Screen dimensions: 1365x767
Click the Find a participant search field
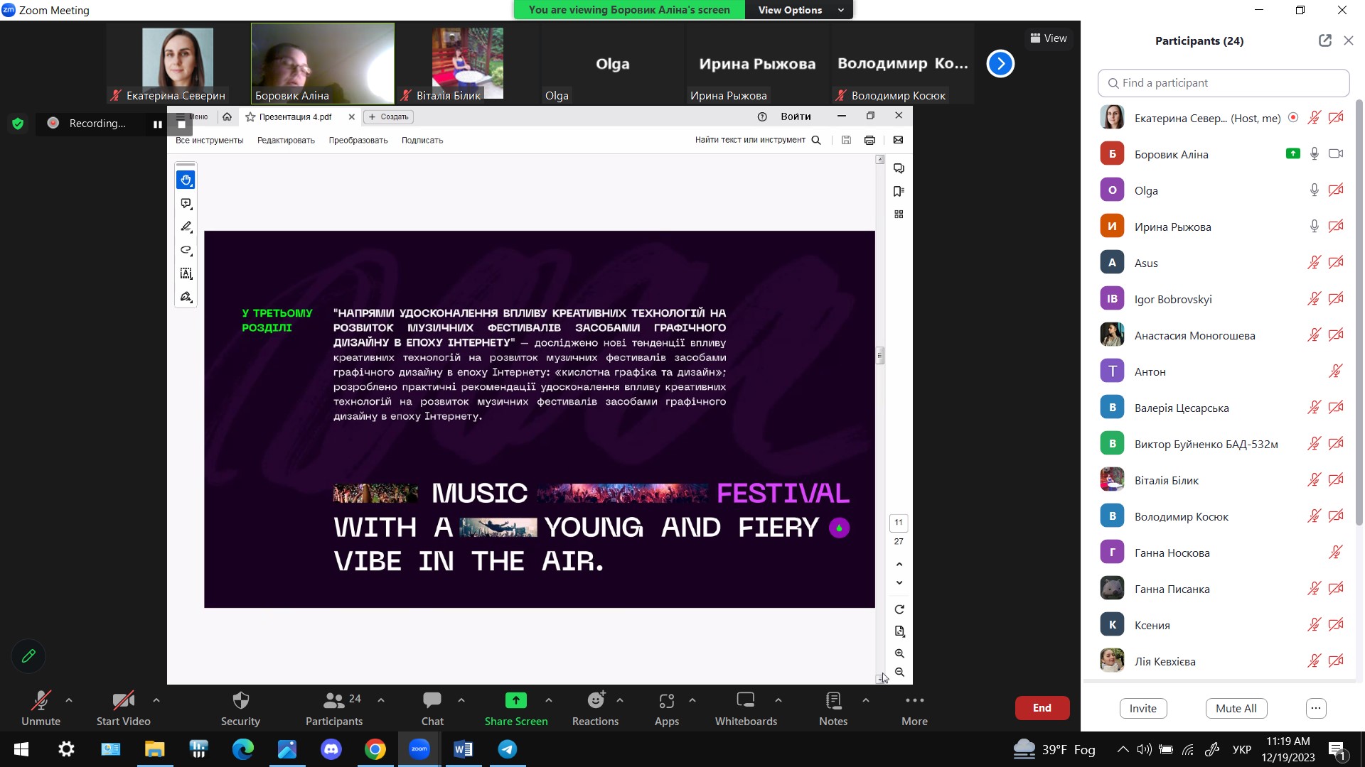[1223, 83]
